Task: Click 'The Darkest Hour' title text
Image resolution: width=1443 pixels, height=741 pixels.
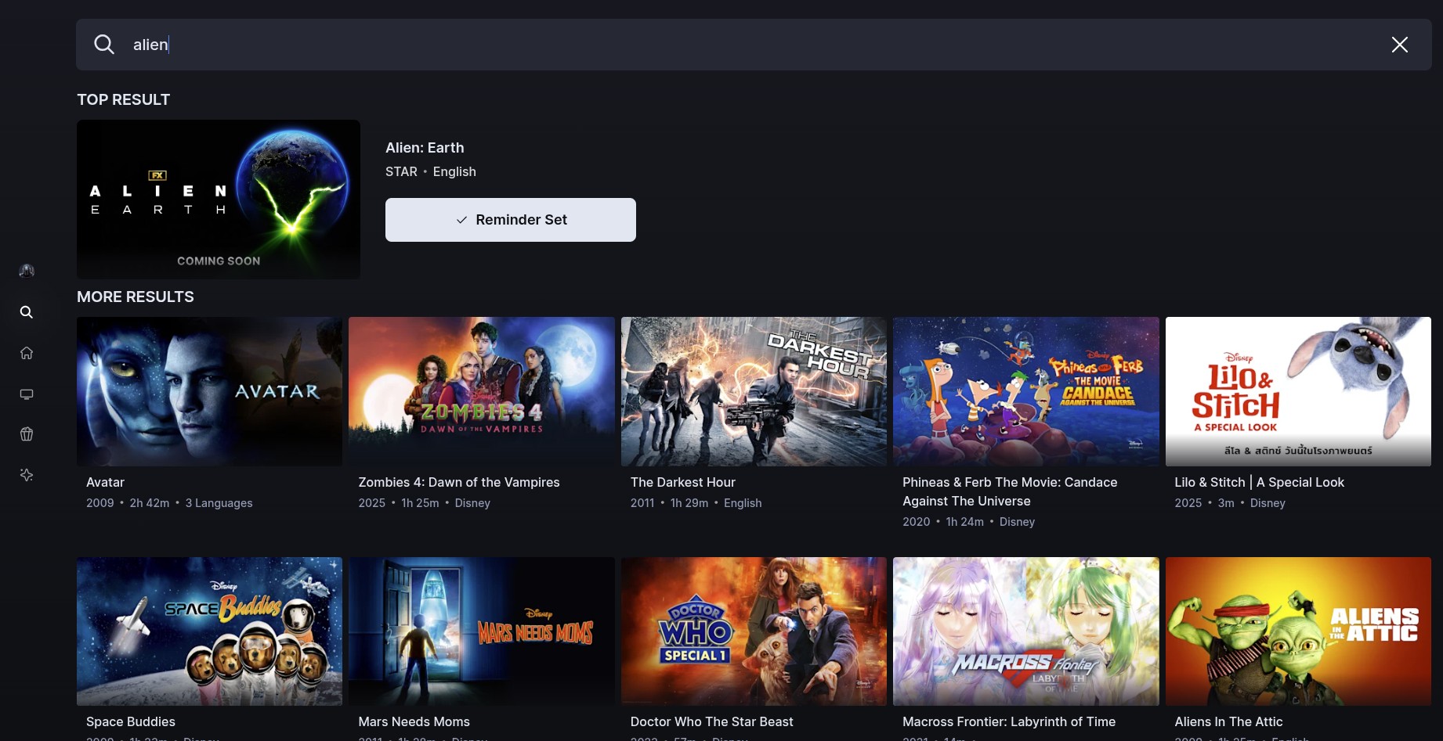Action: click(x=683, y=483)
